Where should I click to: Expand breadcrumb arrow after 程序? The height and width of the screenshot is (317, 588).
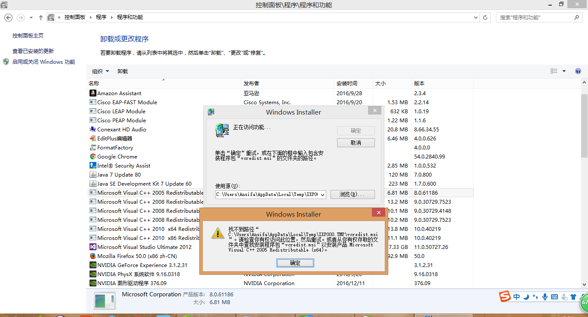coord(111,17)
